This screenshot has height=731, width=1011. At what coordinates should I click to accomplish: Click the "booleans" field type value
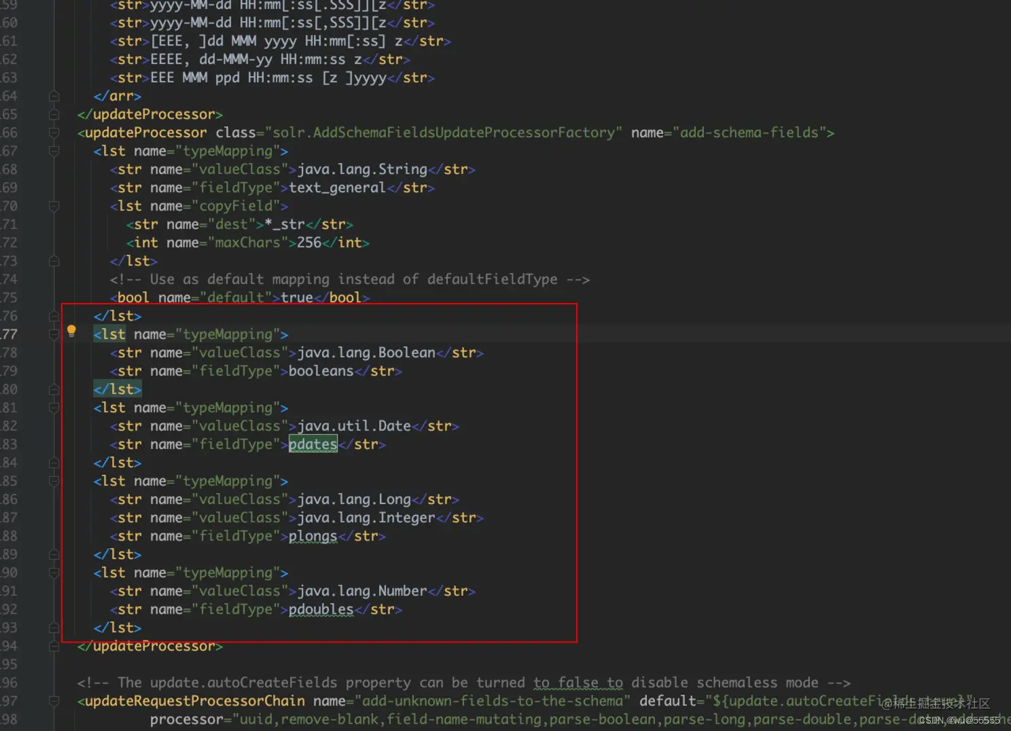pos(321,371)
